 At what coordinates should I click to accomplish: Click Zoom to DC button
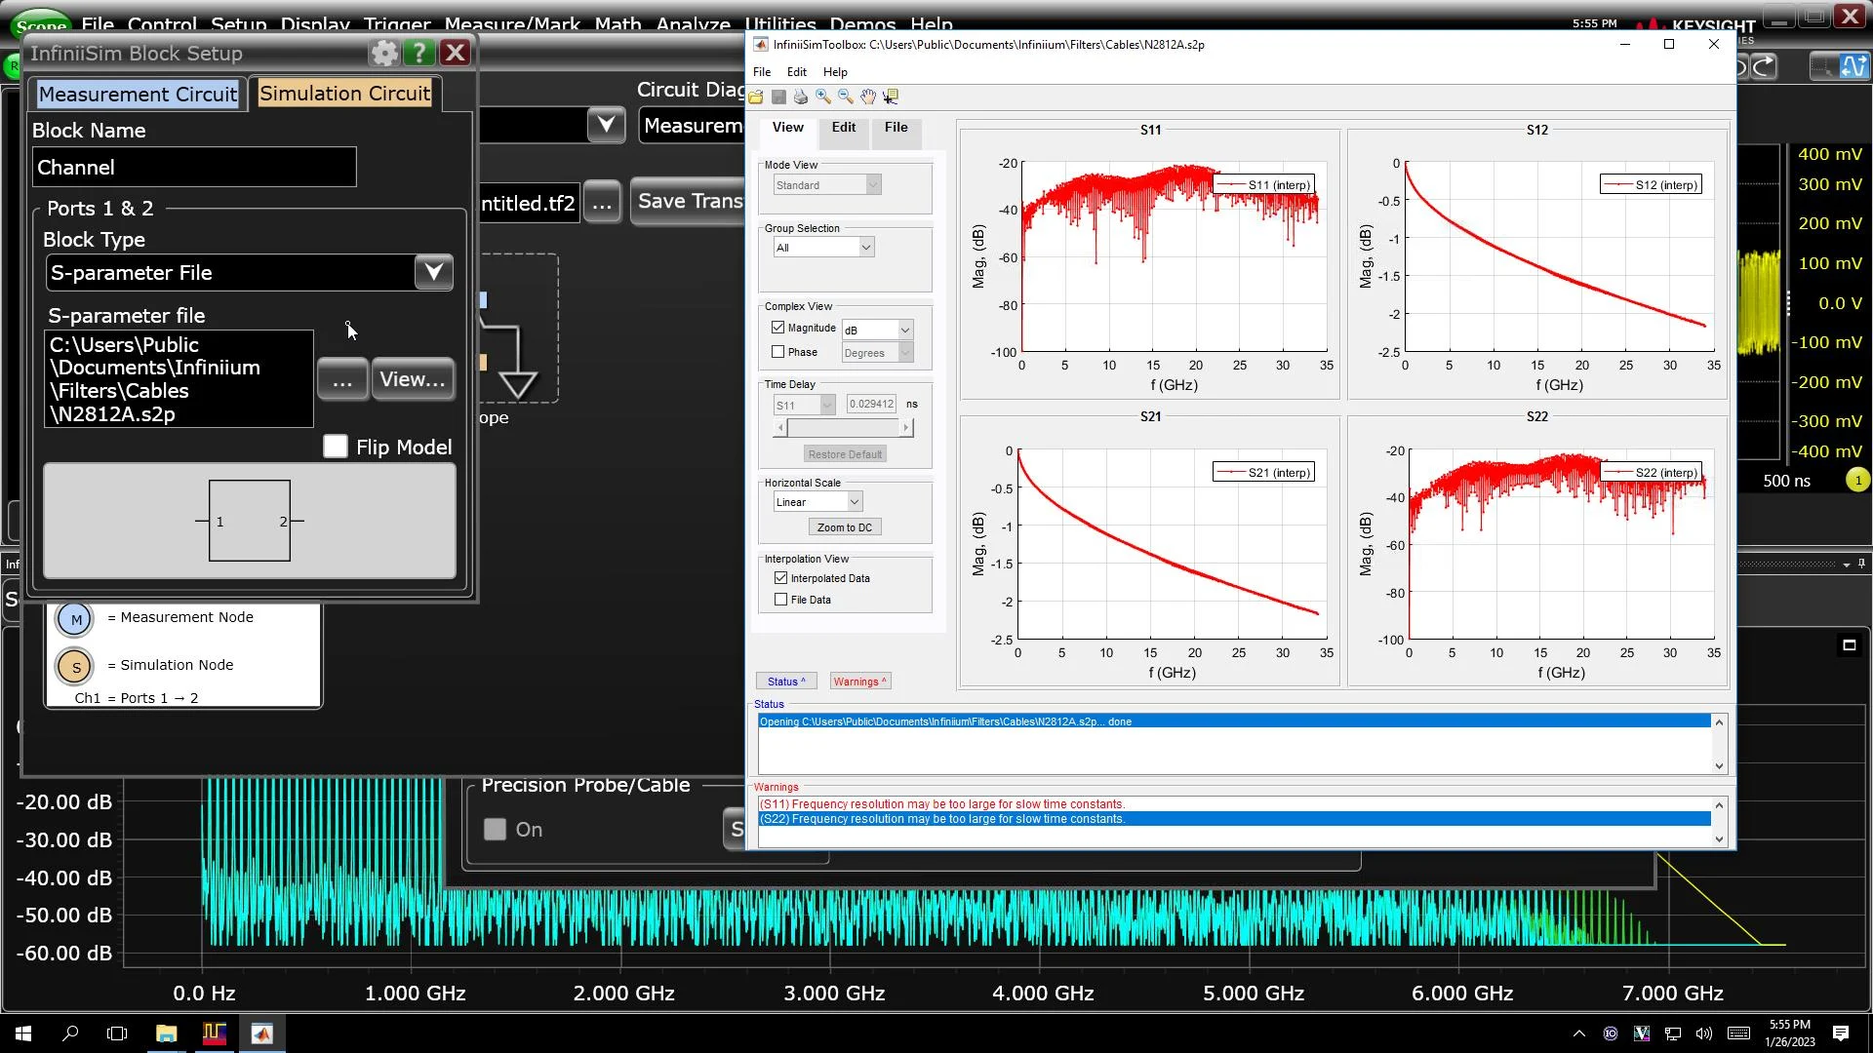click(x=845, y=527)
